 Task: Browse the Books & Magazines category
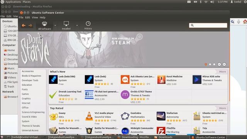tap(32, 76)
